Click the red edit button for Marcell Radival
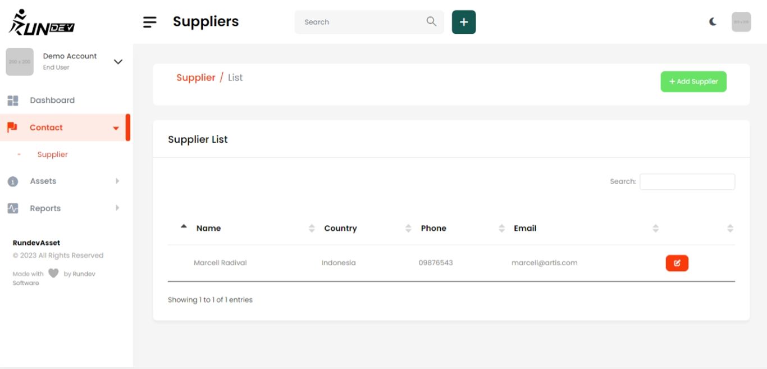This screenshot has height=369, width=767. [677, 263]
